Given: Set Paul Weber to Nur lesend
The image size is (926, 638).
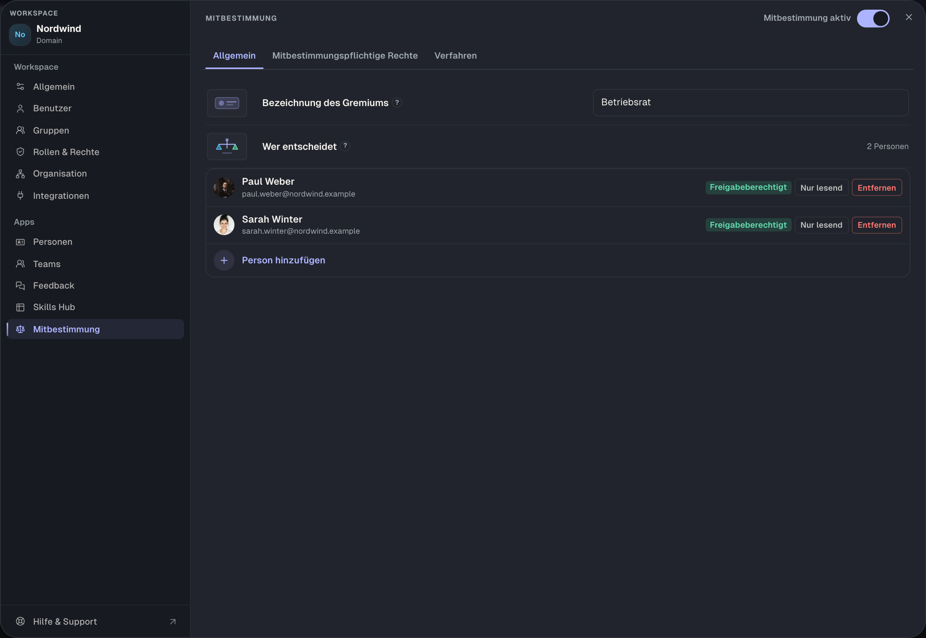Looking at the screenshot, I should [x=821, y=187].
